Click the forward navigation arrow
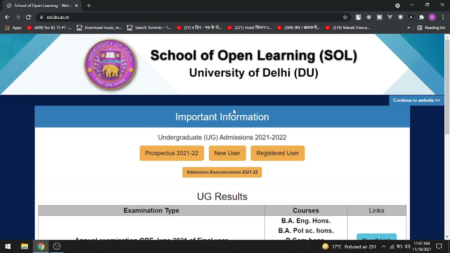The image size is (450, 253). click(18, 17)
